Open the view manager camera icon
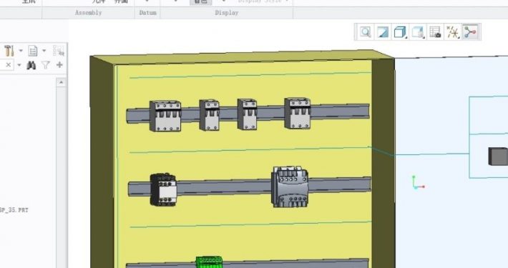Viewport: 508px width, 268px height. [436, 32]
